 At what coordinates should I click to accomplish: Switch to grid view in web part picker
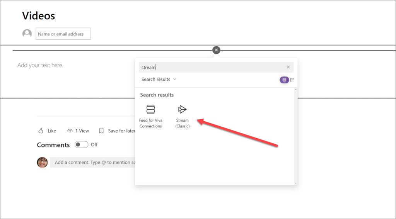coord(284,80)
